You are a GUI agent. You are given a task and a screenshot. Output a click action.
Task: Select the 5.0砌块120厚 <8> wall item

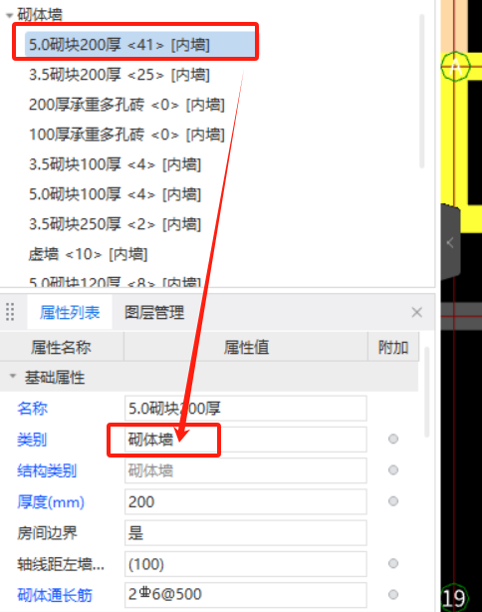(x=116, y=282)
